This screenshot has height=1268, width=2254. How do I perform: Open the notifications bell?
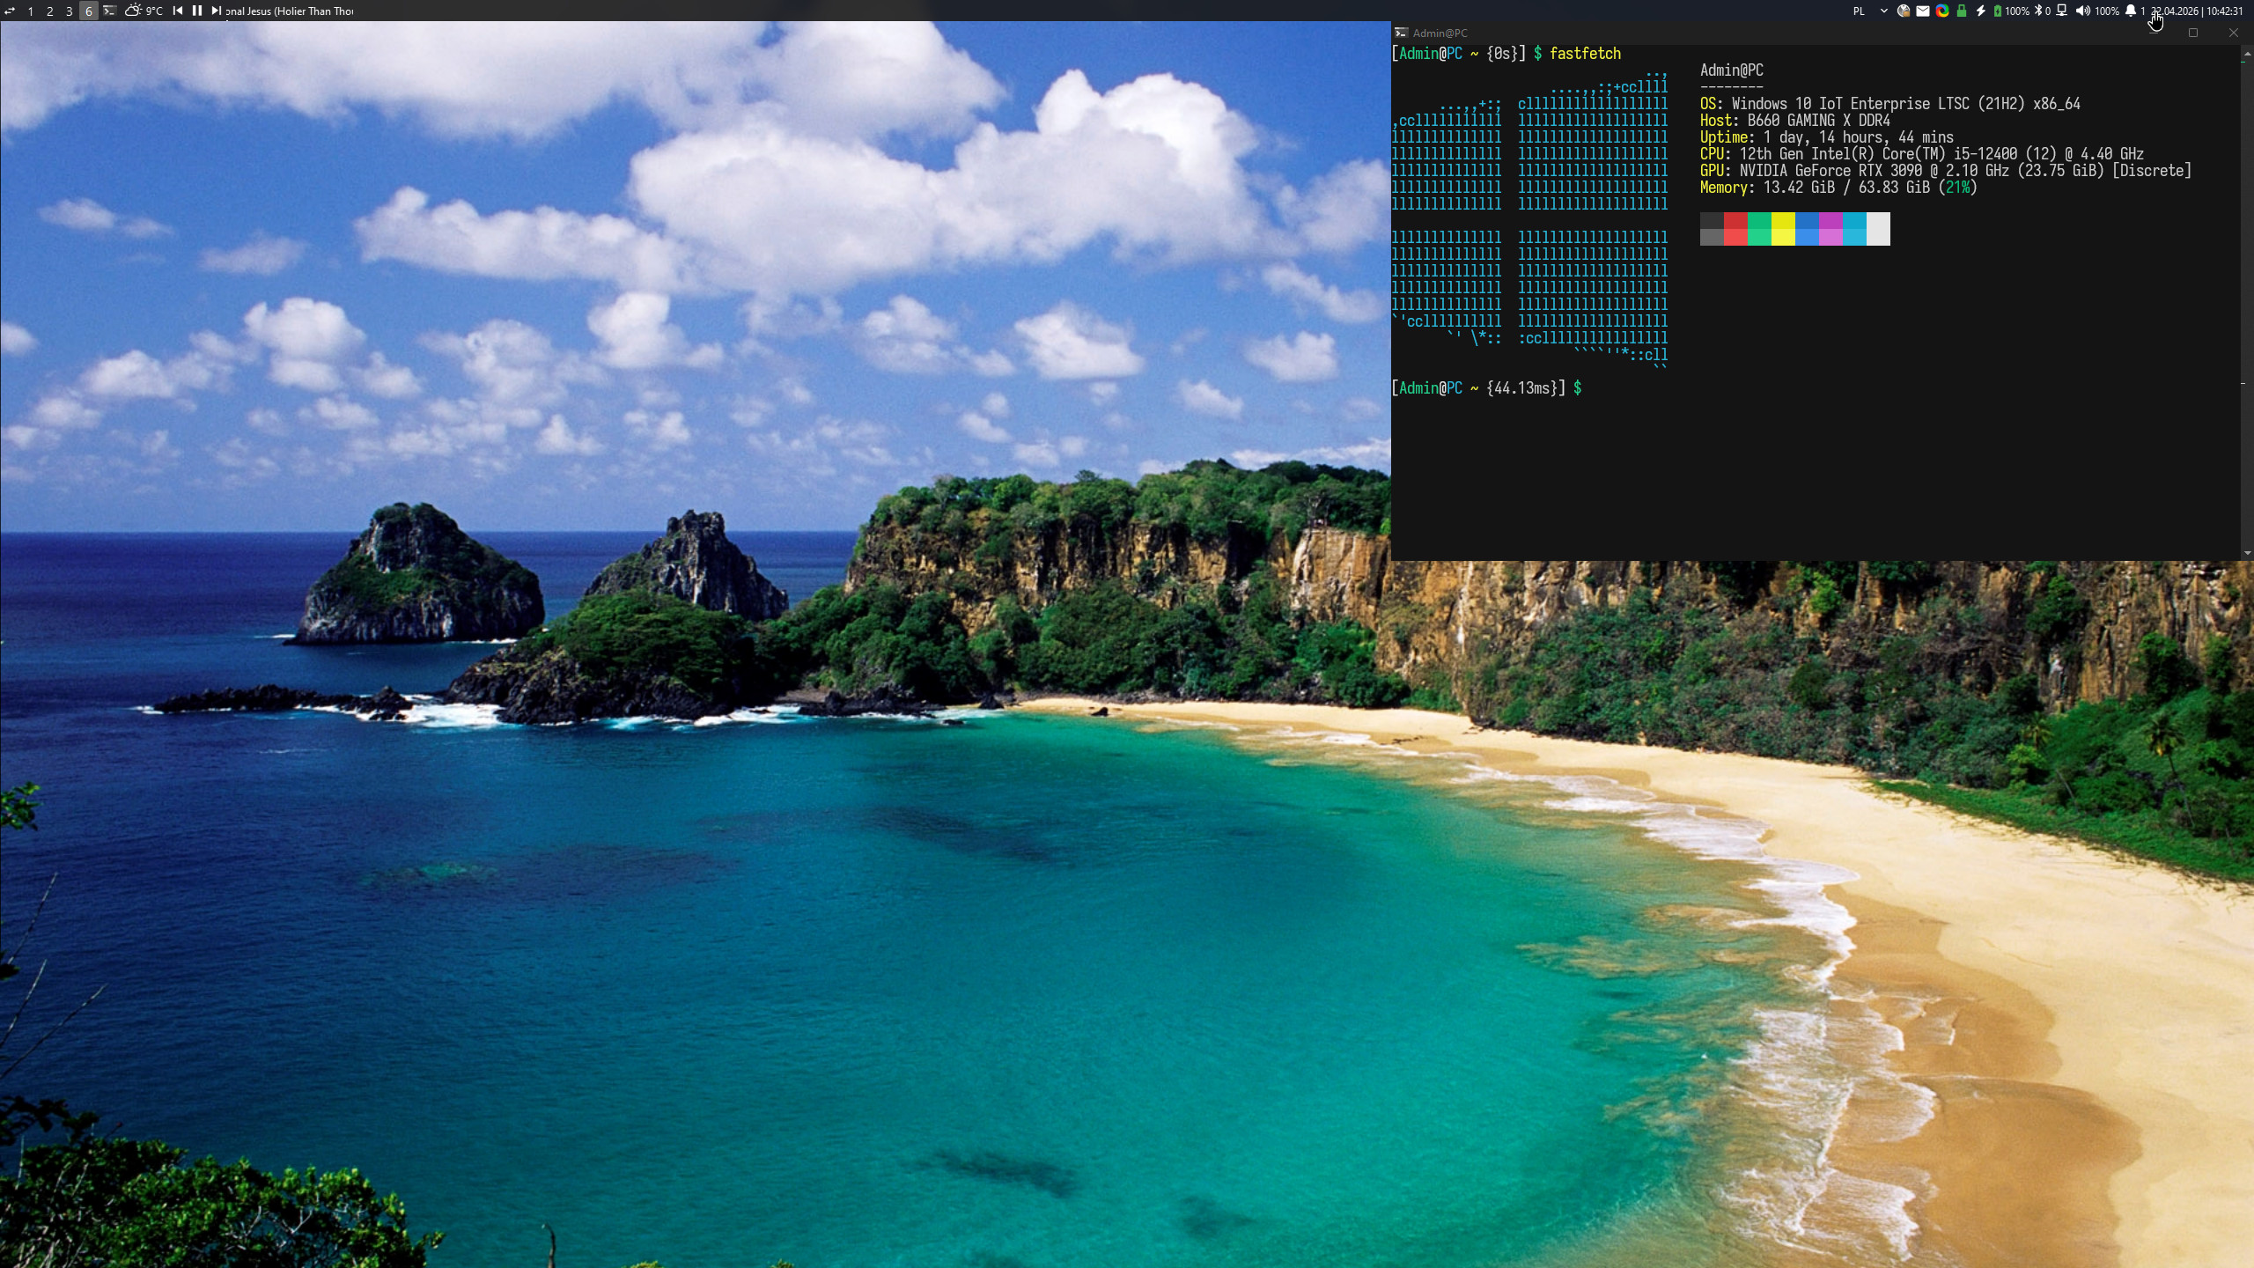(2131, 11)
